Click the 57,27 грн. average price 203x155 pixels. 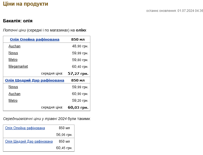point(78,73)
